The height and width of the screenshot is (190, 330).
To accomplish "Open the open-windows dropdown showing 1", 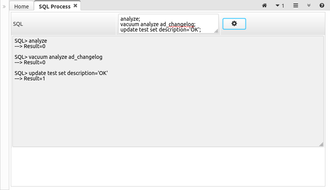I will click(x=280, y=6).
